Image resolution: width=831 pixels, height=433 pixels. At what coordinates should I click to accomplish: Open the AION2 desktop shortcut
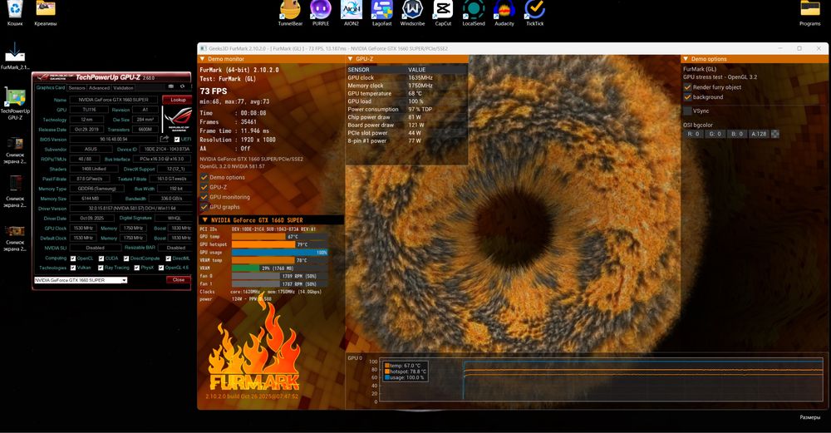pyautogui.click(x=352, y=13)
